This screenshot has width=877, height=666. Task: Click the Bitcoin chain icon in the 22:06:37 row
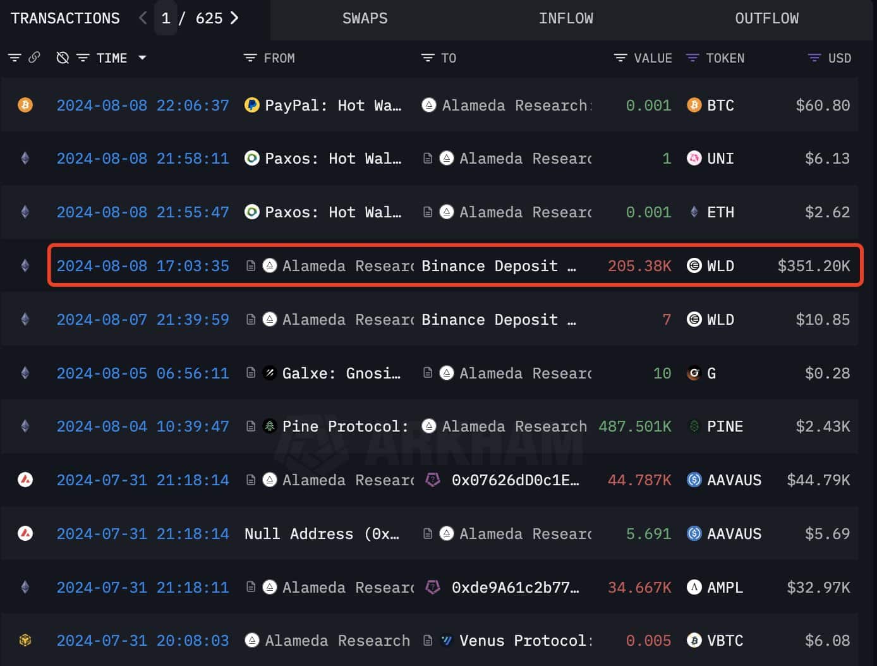[25, 105]
